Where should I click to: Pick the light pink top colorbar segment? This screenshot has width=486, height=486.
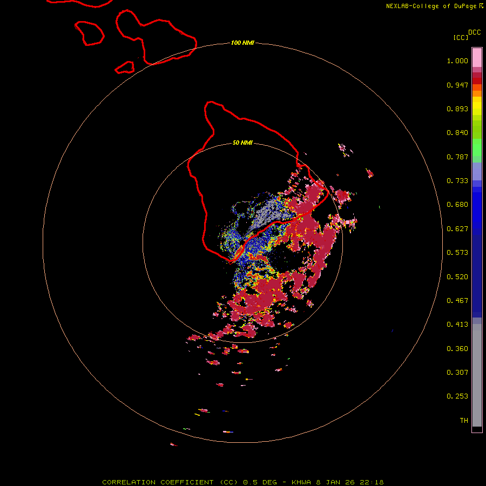coord(477,58)
